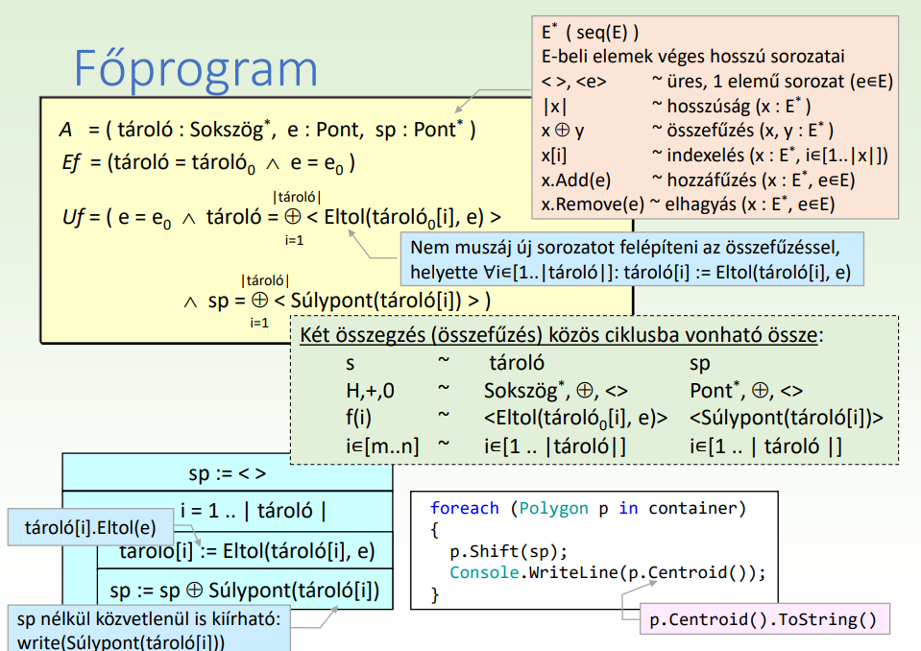The width and height of the screenshot is (921, 651).
Task: Click the 'i = 1 .. | tároló |' loop header
Action: pos(253,511)
